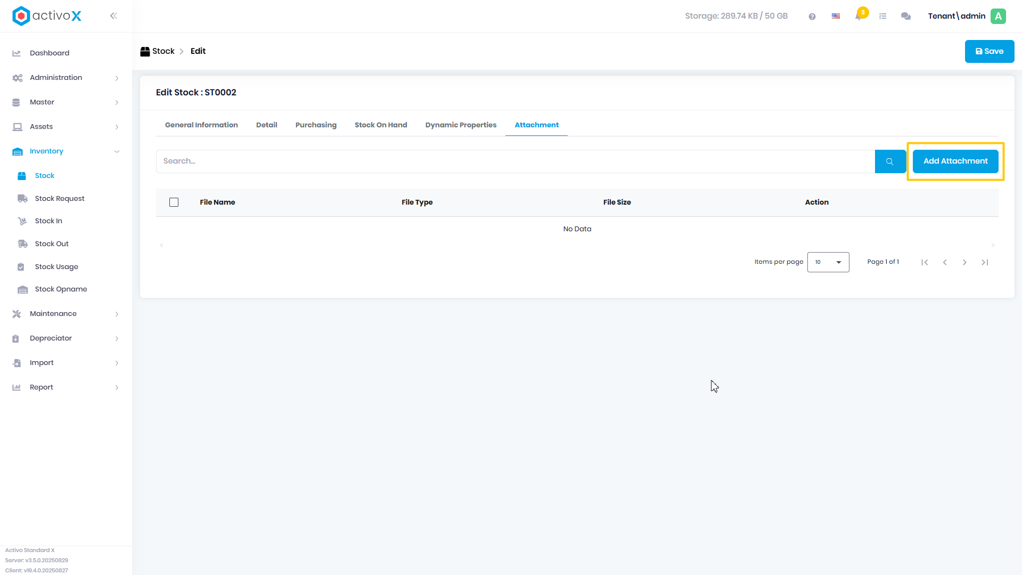Tick the select-all checkbox in table header
1022x575 pixels.
[x=174, y=203]
